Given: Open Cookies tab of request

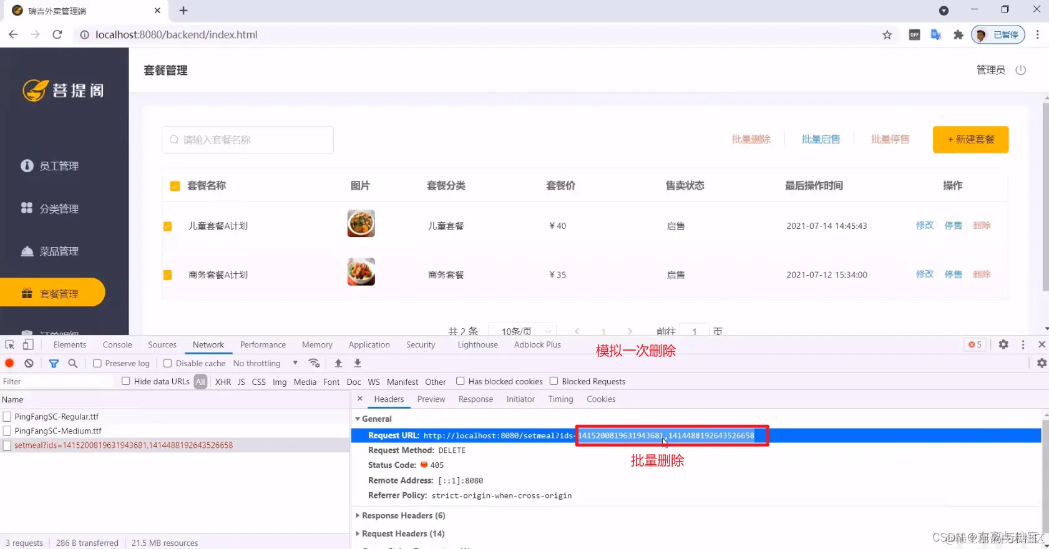Looking at the screenshot, I should coord(601,399).
